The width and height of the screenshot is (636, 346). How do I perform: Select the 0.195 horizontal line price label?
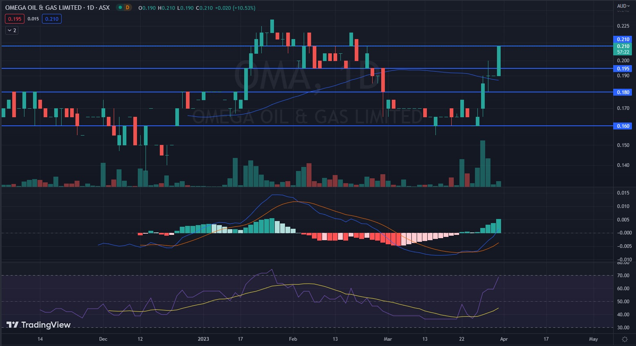[623, 69]
